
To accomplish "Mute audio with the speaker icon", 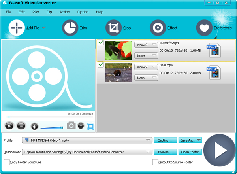I will click(x=34, y=127).
